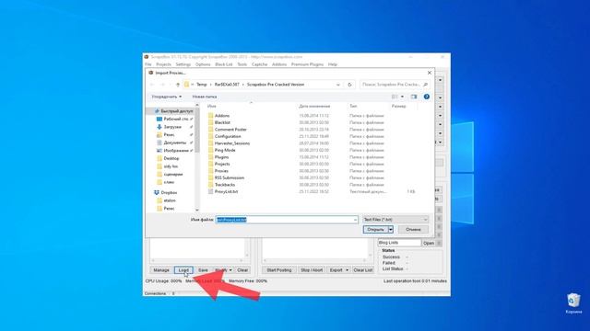Click the Clear List button
This screenshot has width=590, height=331.
(362, 270)
